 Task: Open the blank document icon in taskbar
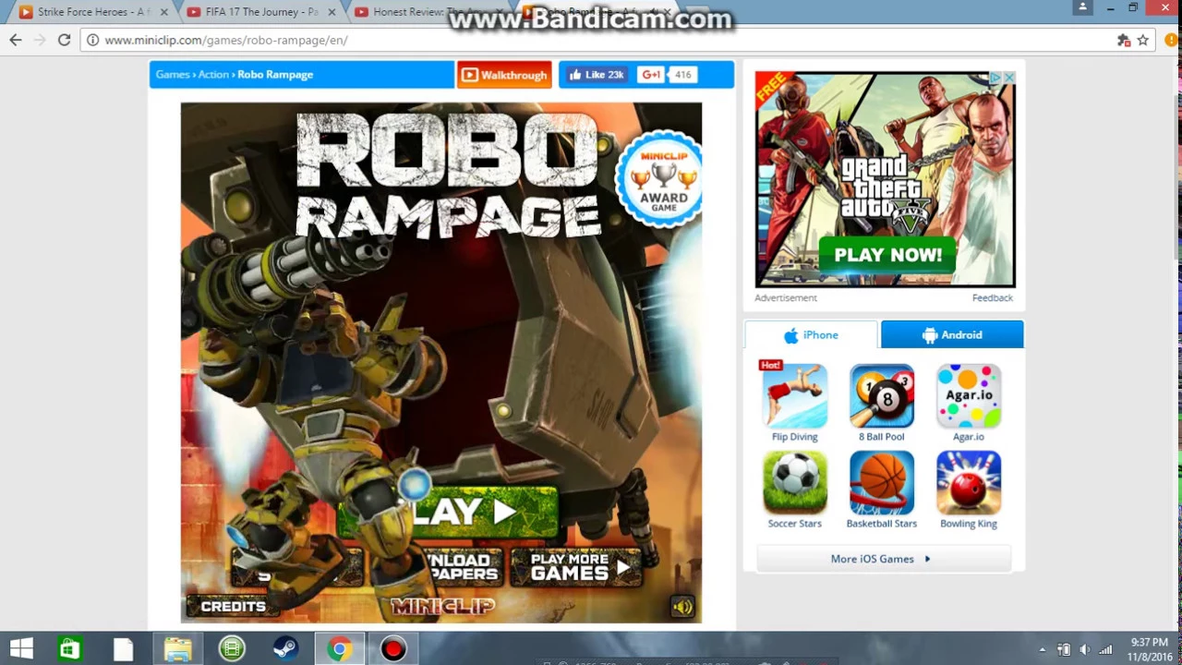point(123,649)
